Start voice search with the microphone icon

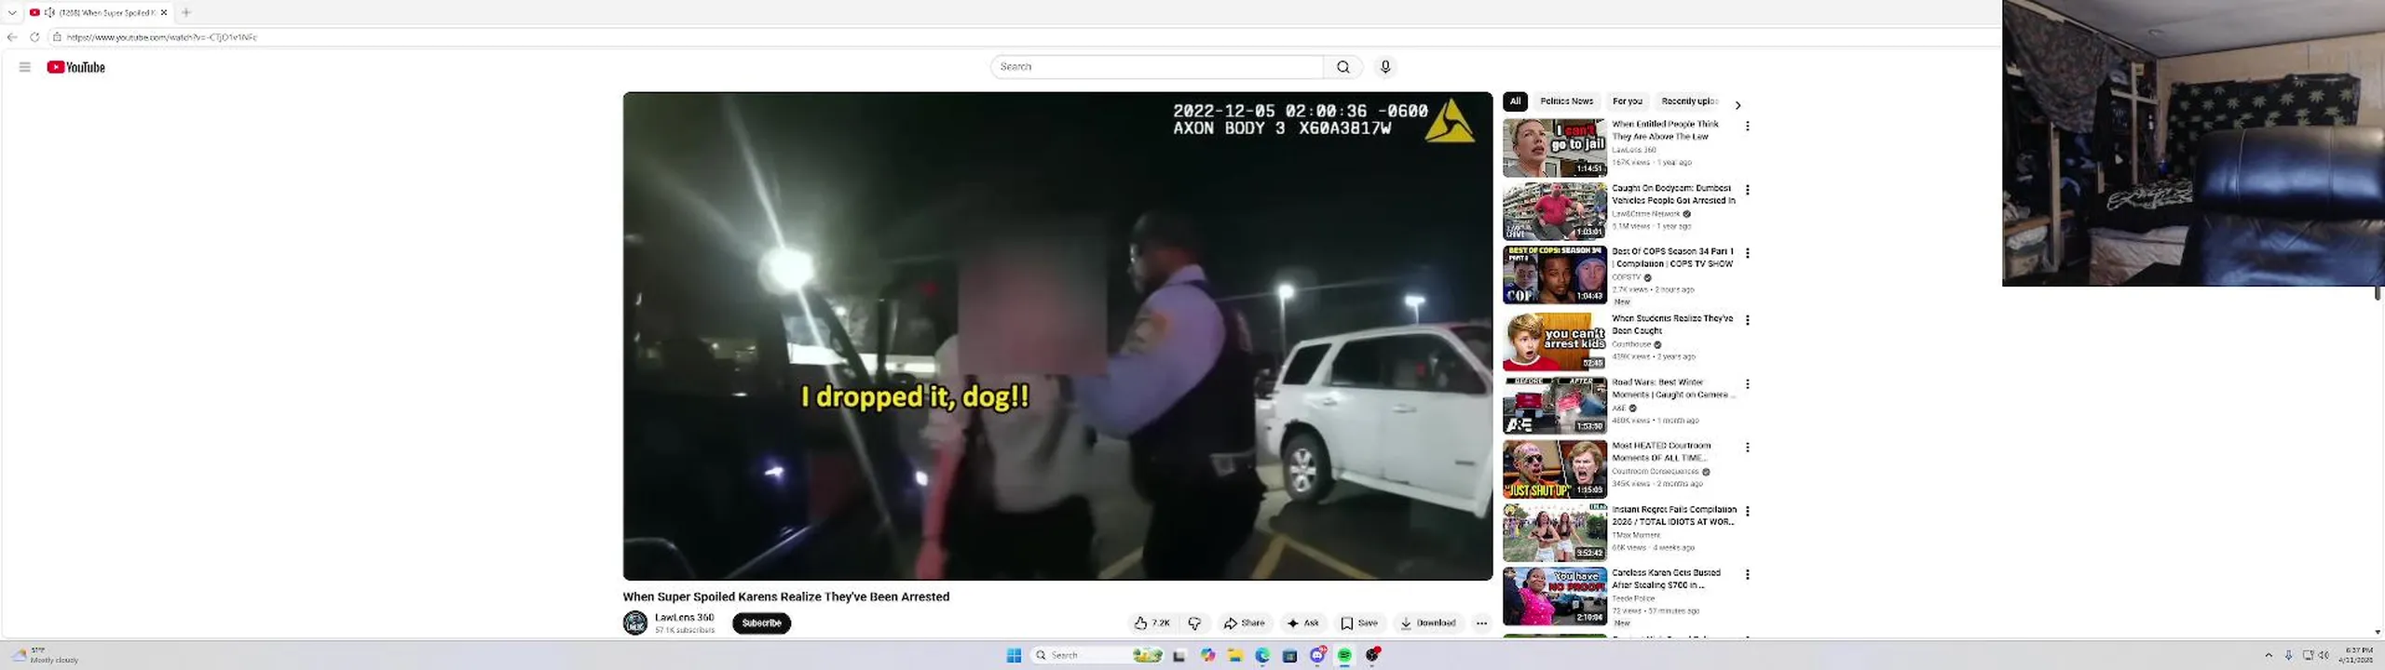point(1385,67)
